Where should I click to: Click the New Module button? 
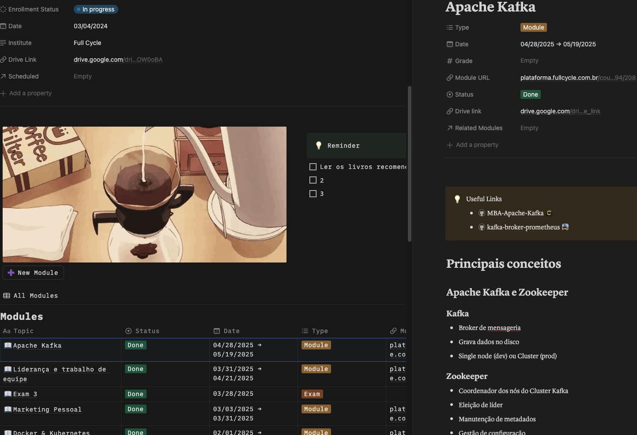pyautogui.click(x=33, y=273)
